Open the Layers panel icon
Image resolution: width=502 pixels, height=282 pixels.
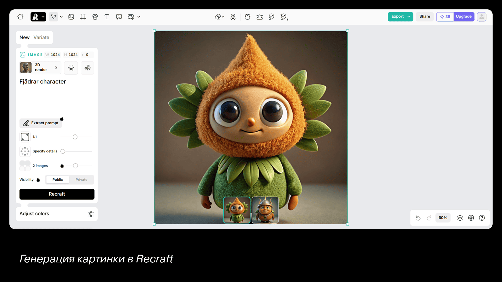tap(460, 218)
